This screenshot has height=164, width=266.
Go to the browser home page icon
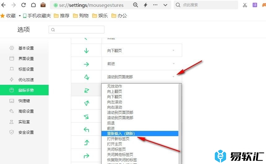pyautogui.click(x=33, y=5)
